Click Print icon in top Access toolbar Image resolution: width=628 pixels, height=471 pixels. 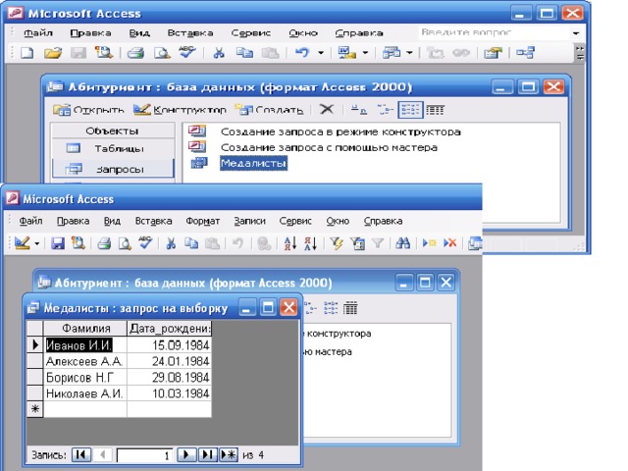(x=135, y=52)
